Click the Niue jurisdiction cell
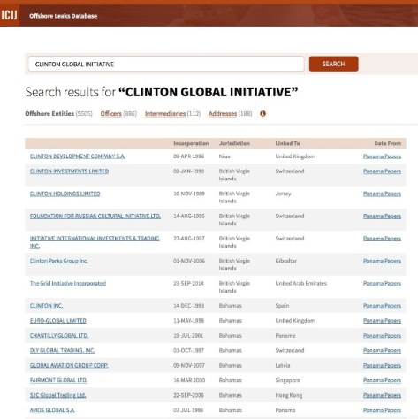Screen dimensions: 418x419 (x=224, y=156)
